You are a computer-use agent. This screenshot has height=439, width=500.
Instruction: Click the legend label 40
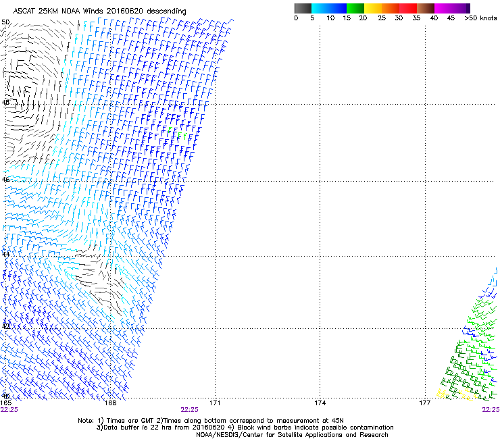click(x=434, y=18)
